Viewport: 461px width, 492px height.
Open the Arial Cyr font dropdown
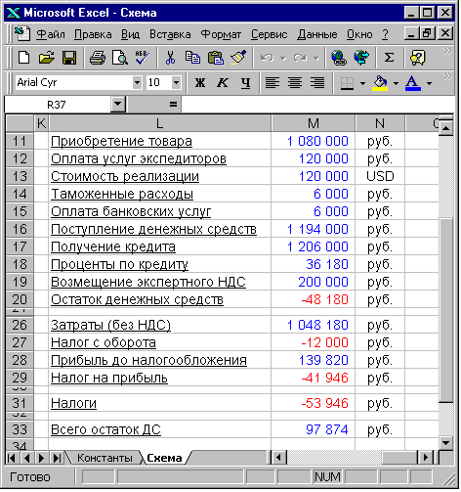tap(138, 82)
